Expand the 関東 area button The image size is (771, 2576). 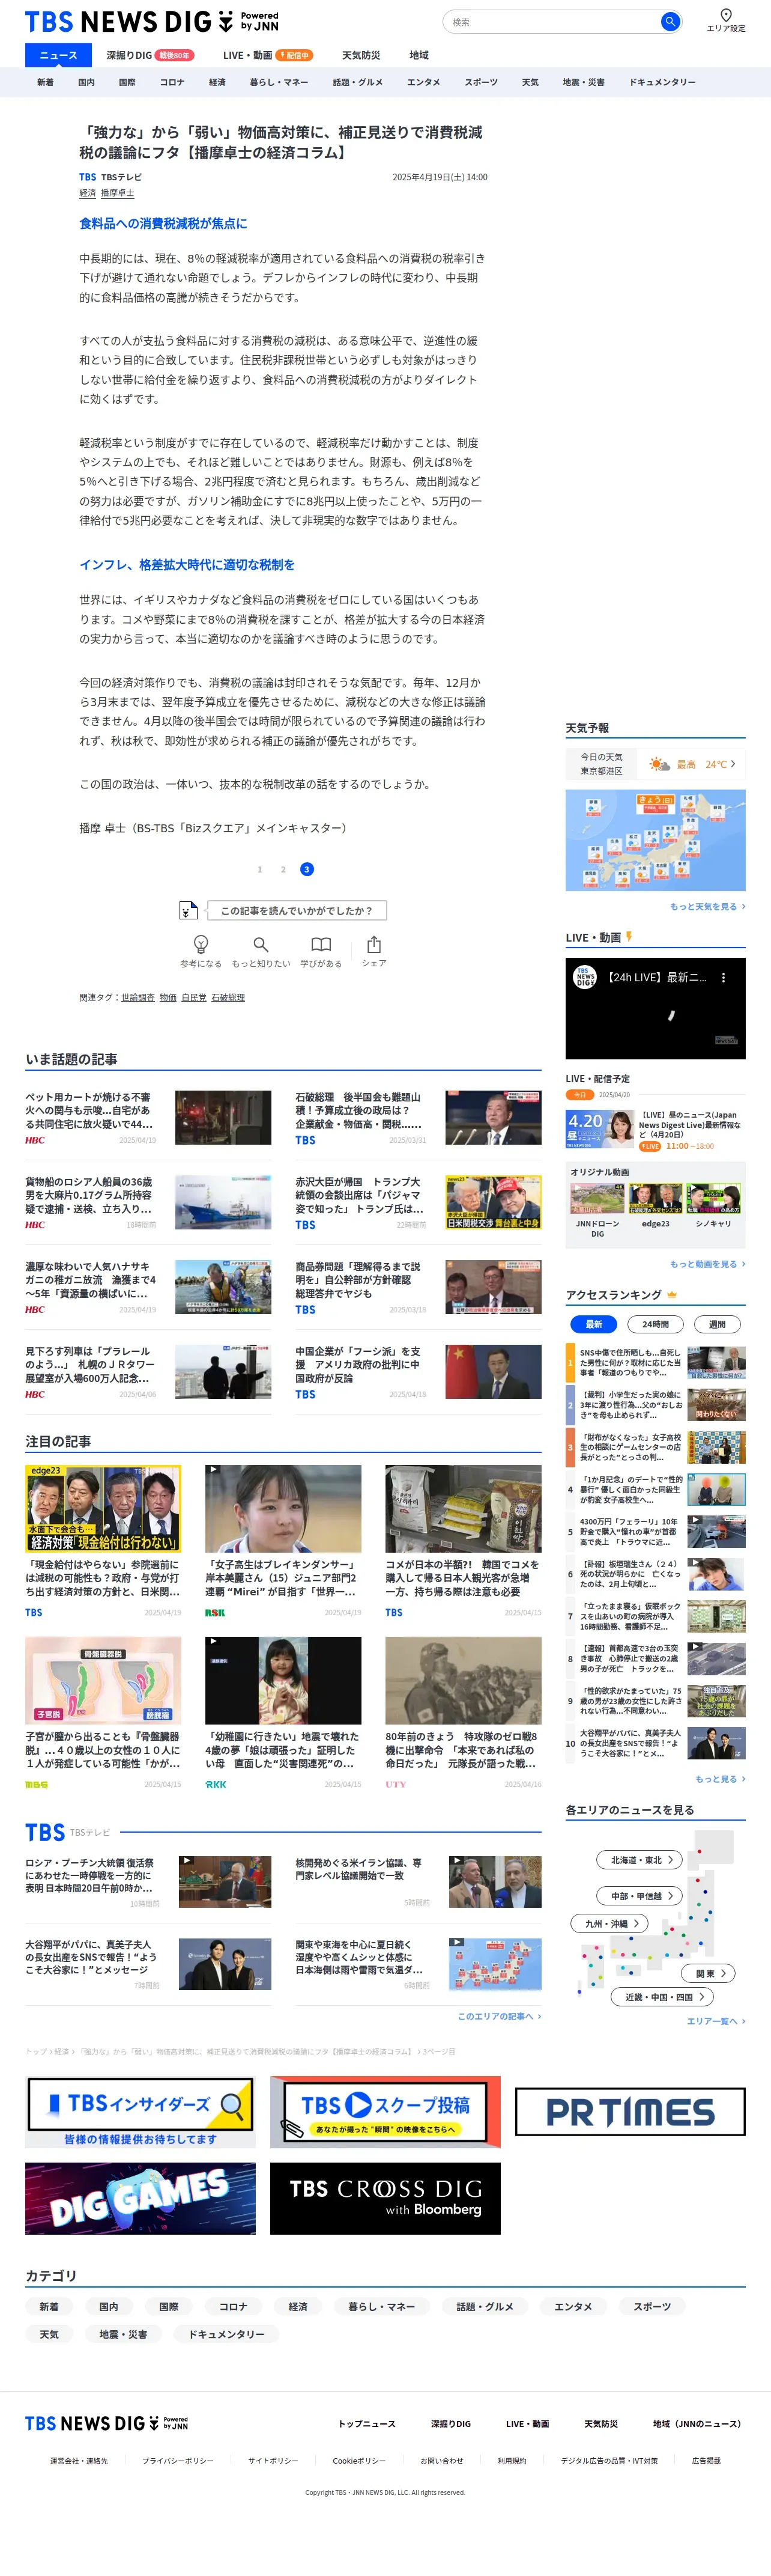pos(709,1973)
